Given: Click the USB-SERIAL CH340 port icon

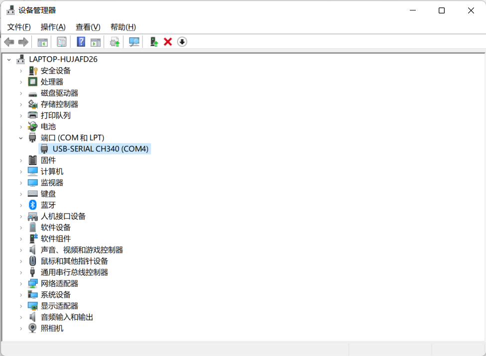Looking at the screenshot, I should click(x=44, y=149).
